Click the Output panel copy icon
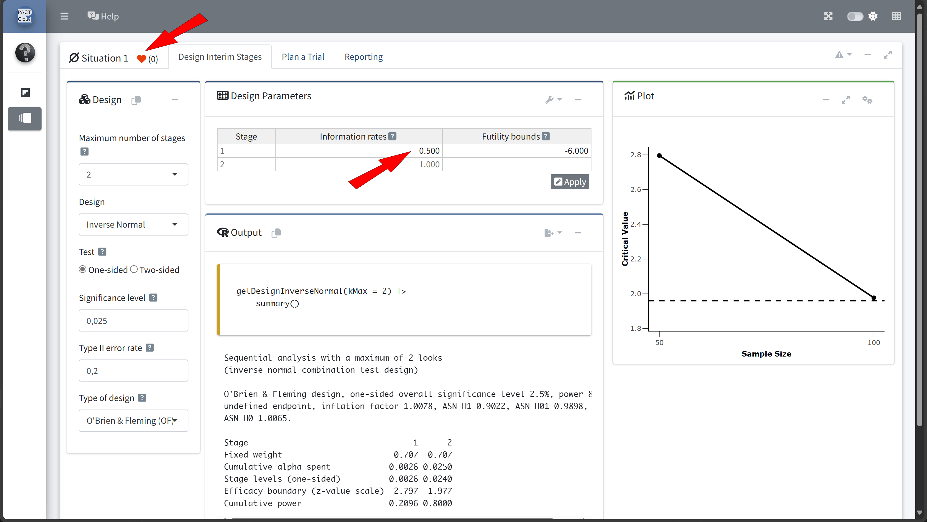This screenshot has width=927, height=522. coord(276,233)
